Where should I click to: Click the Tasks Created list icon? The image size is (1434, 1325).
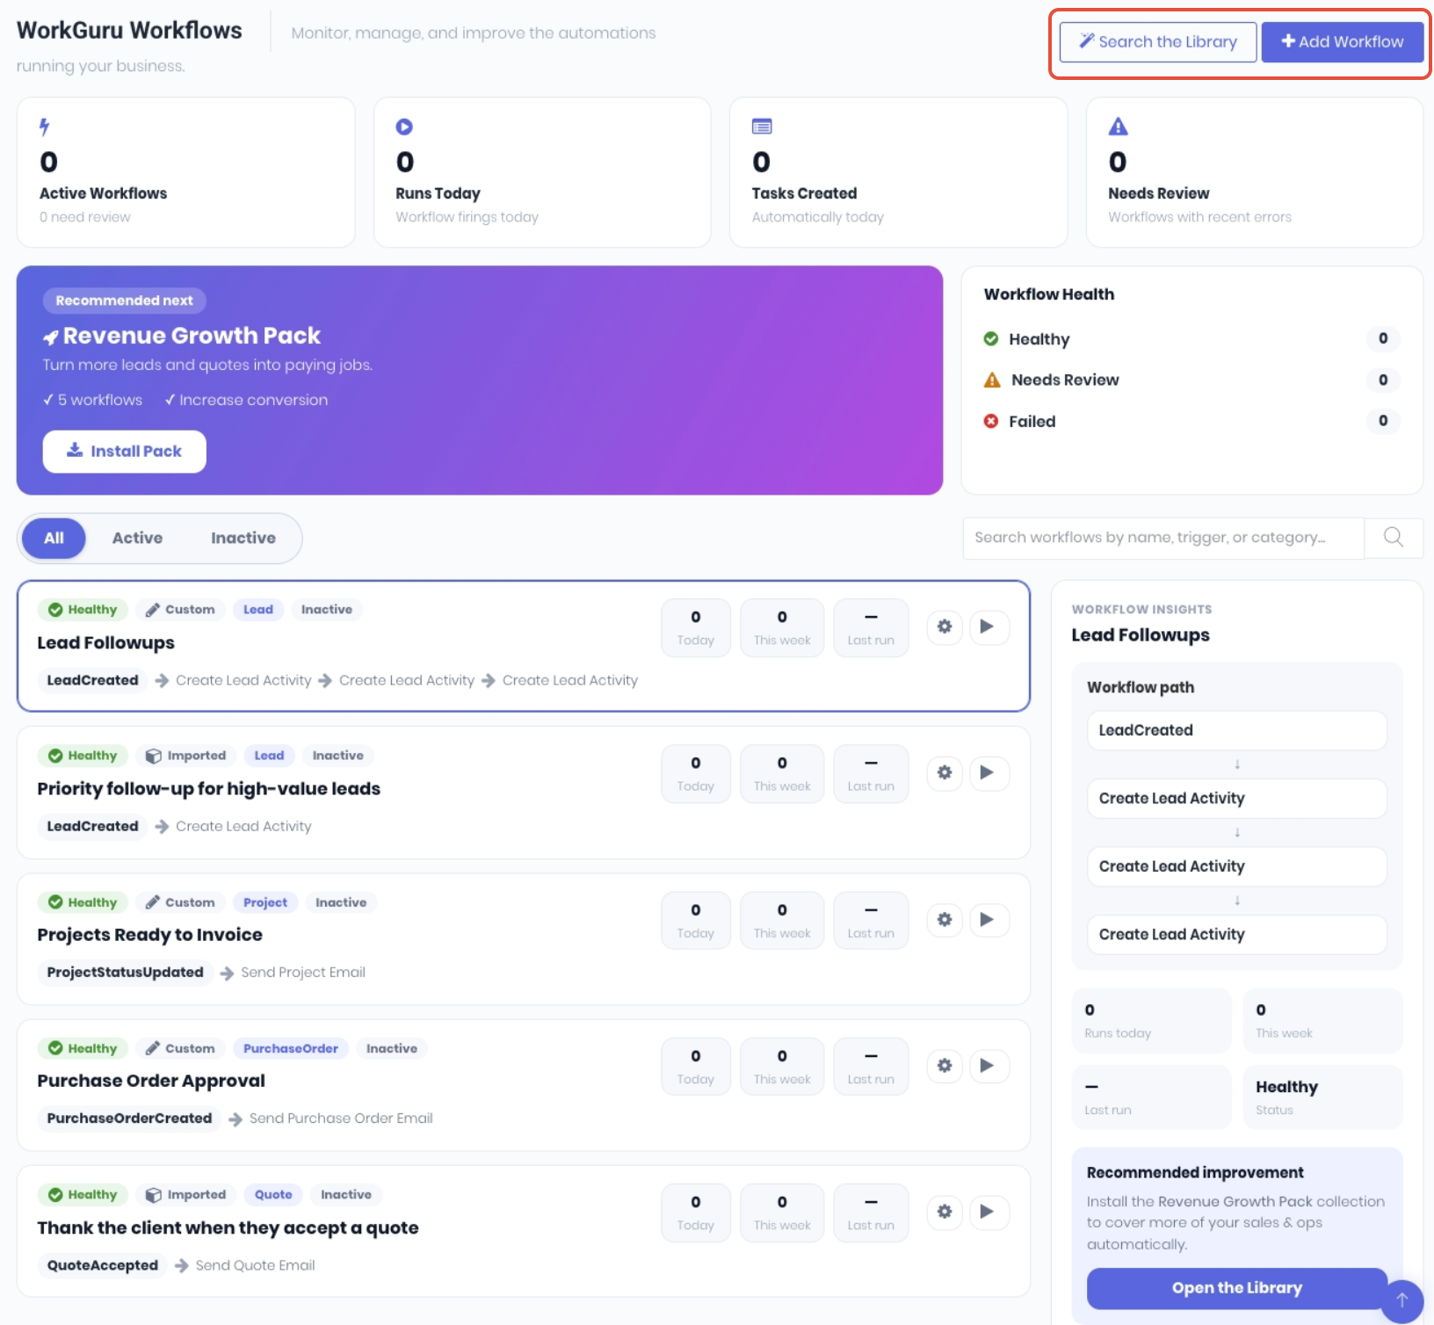(762, 127)
